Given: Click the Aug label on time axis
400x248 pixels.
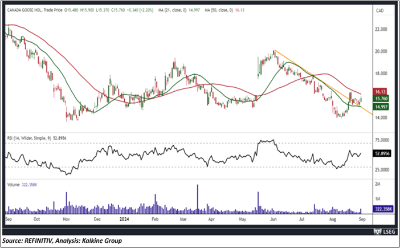Looking at the screenshot, I should coord(332,219).
